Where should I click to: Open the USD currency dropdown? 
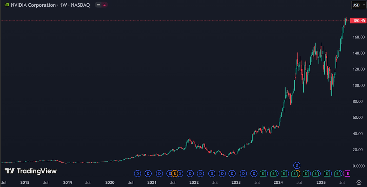pos(359,5)
